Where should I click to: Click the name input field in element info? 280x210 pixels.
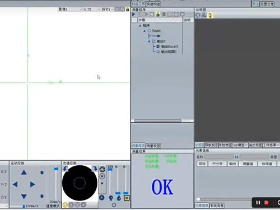tap(219, 157)
